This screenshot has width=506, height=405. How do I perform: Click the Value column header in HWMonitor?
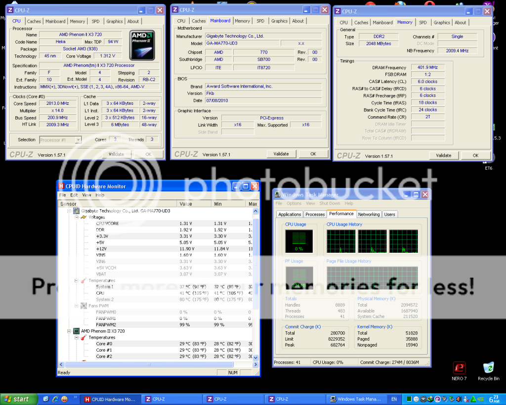pyautogui.click(x=194, y=204)
